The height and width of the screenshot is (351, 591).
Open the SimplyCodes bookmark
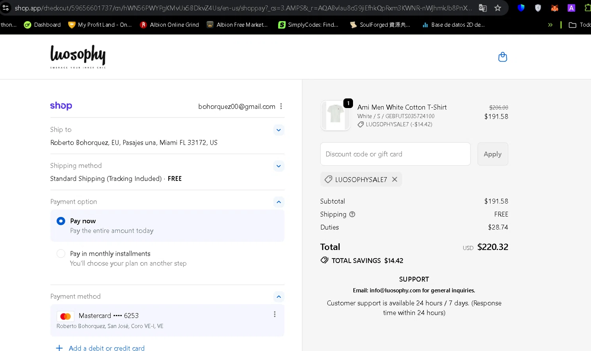click(308, 25)
